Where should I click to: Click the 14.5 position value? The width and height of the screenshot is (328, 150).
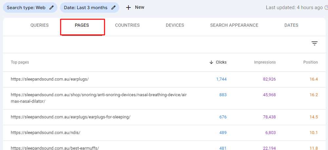[314, 117]
